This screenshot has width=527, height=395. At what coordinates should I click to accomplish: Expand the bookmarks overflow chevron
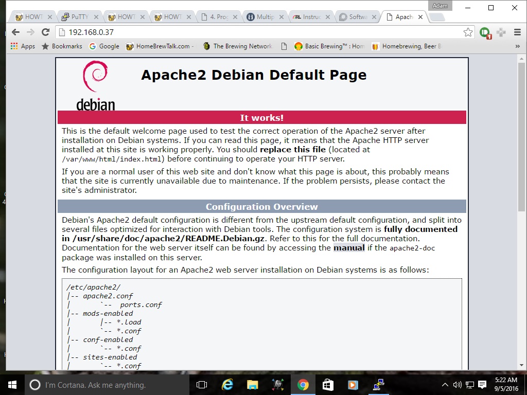coord(518,46)
